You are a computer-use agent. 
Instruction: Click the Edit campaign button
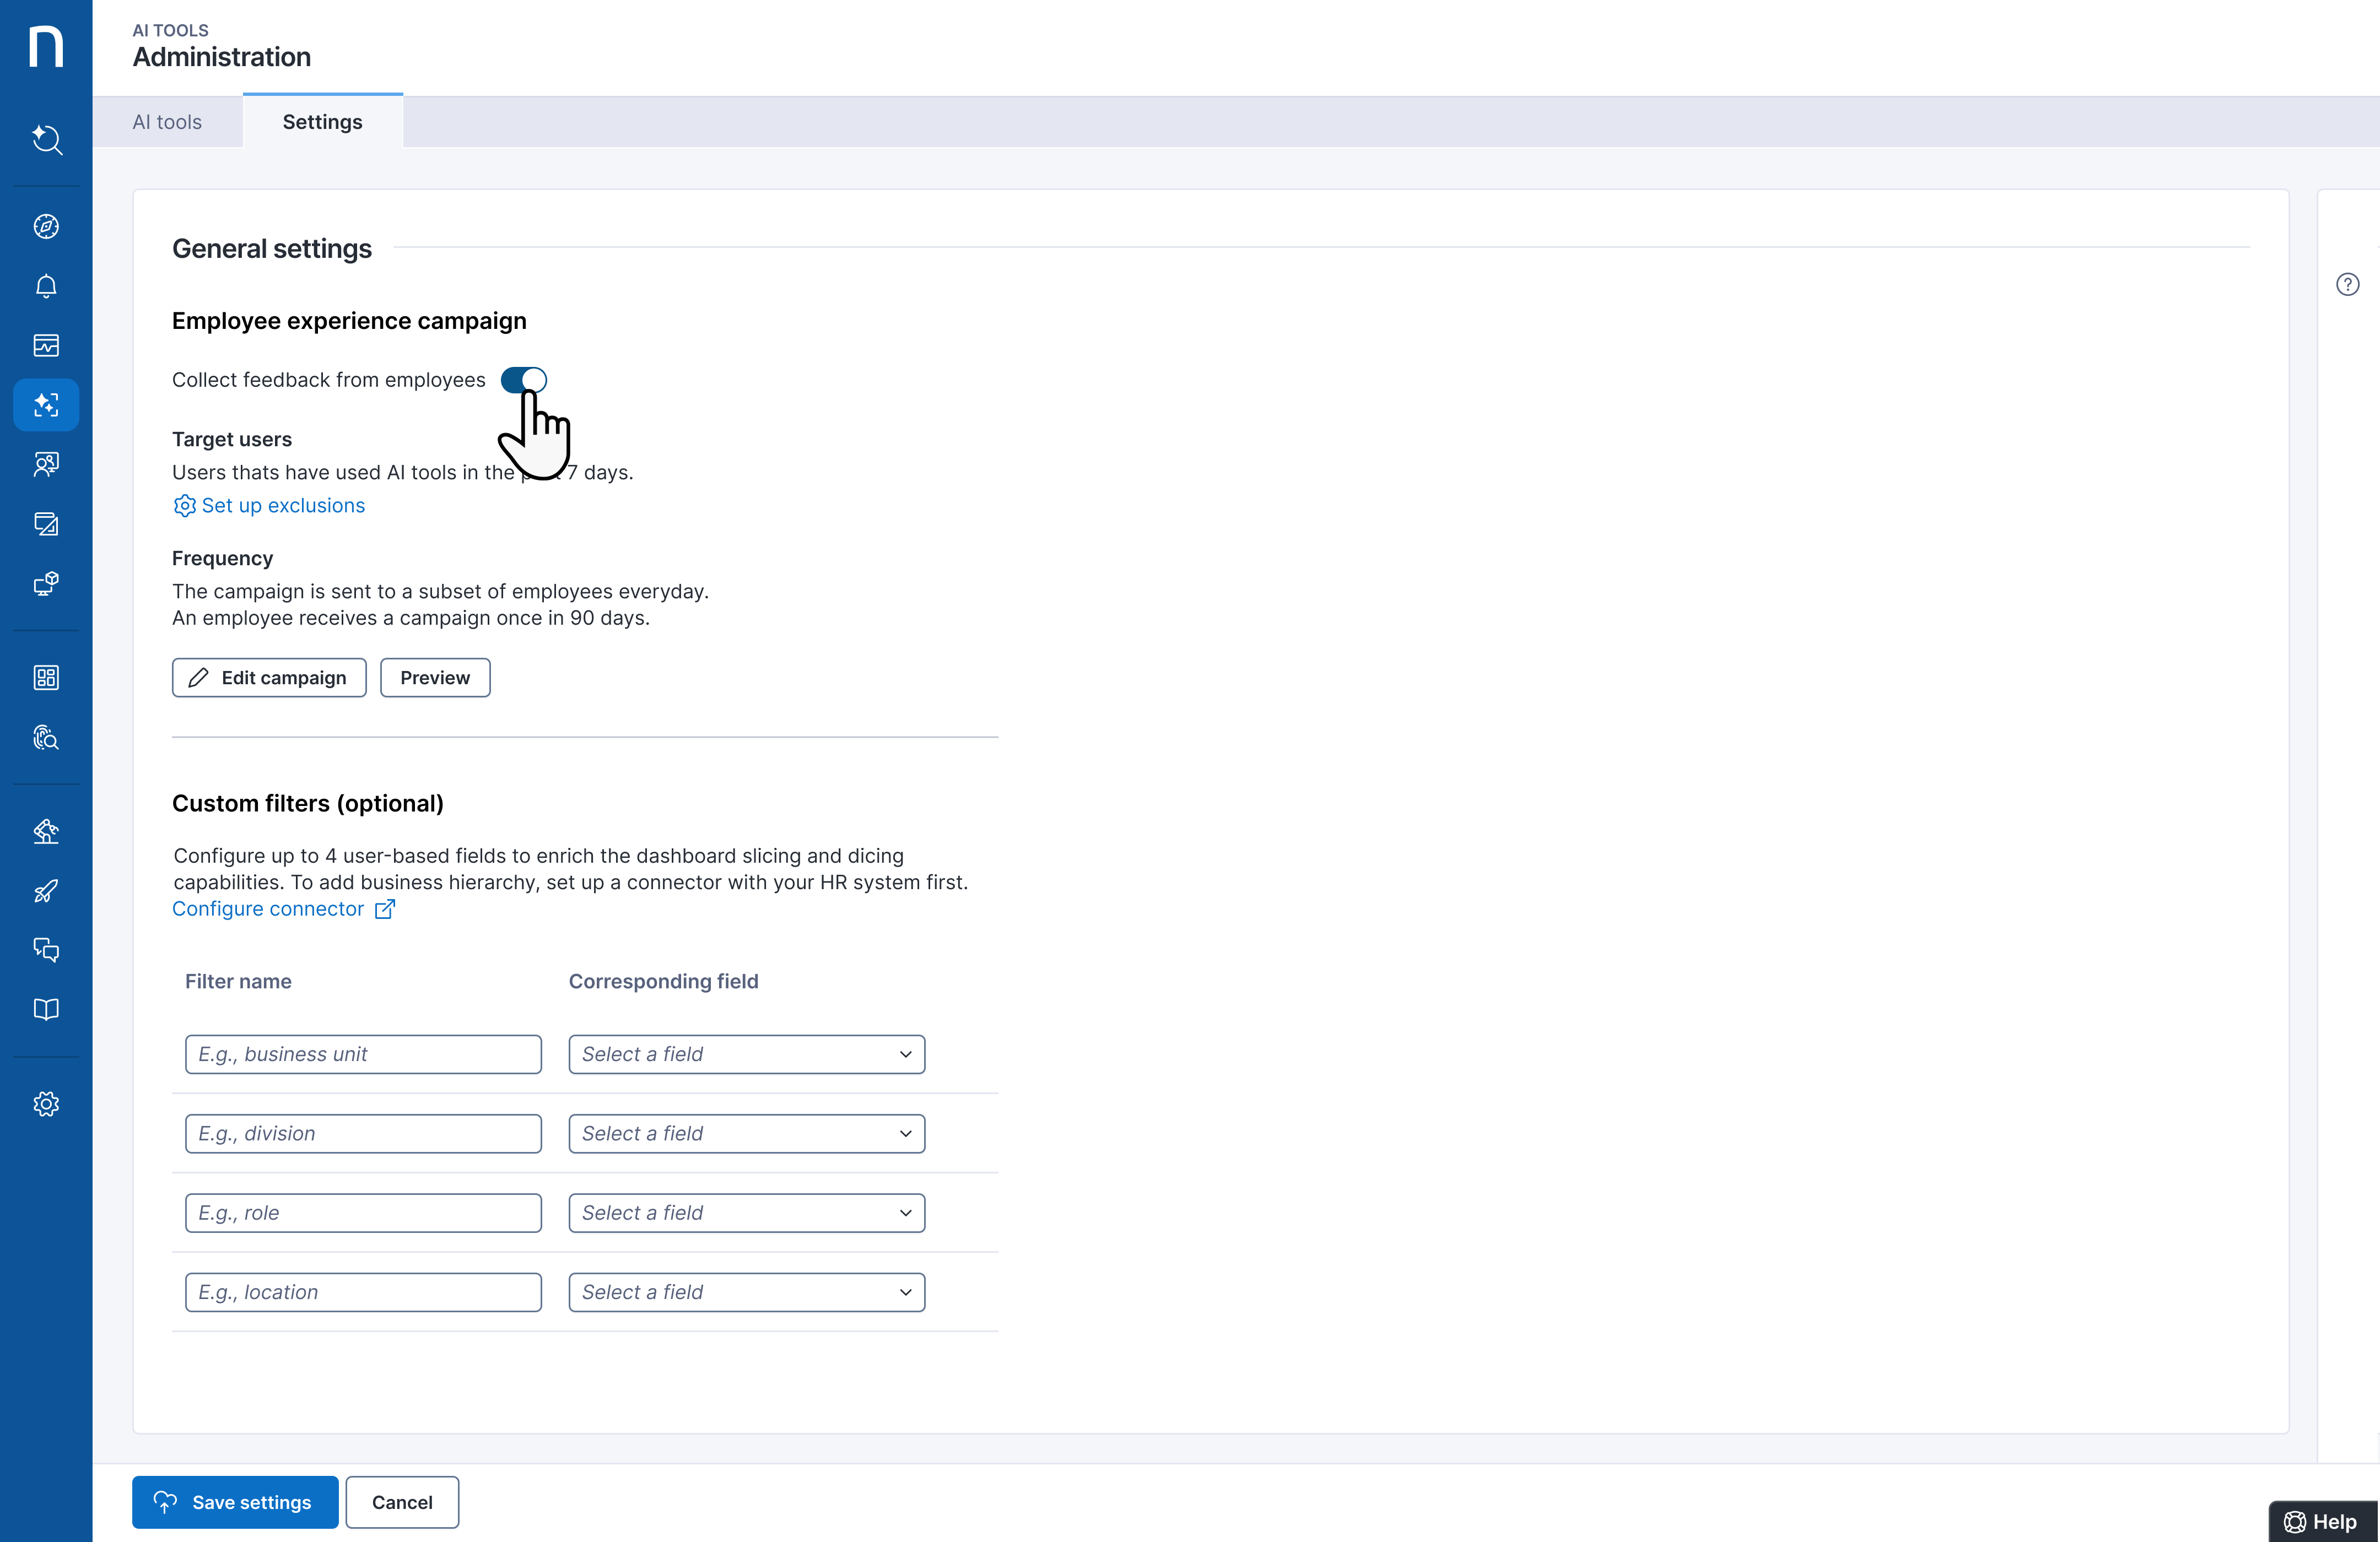pos(269,678)
